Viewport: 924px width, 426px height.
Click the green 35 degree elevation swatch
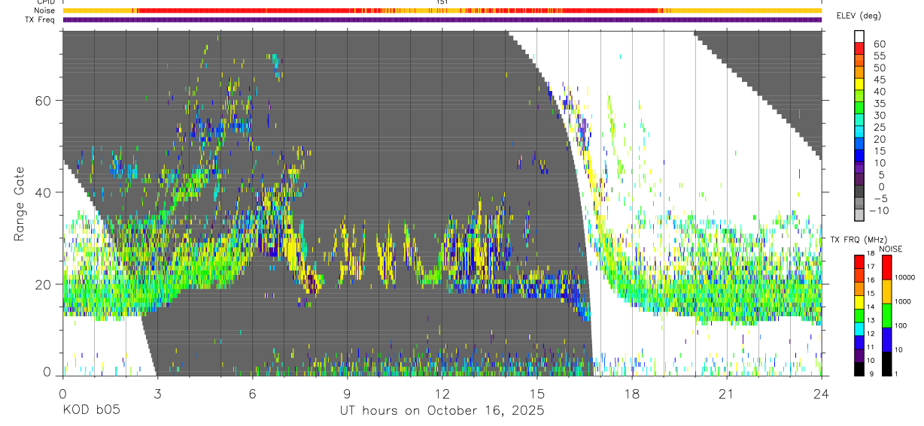(x=860, y=108)
